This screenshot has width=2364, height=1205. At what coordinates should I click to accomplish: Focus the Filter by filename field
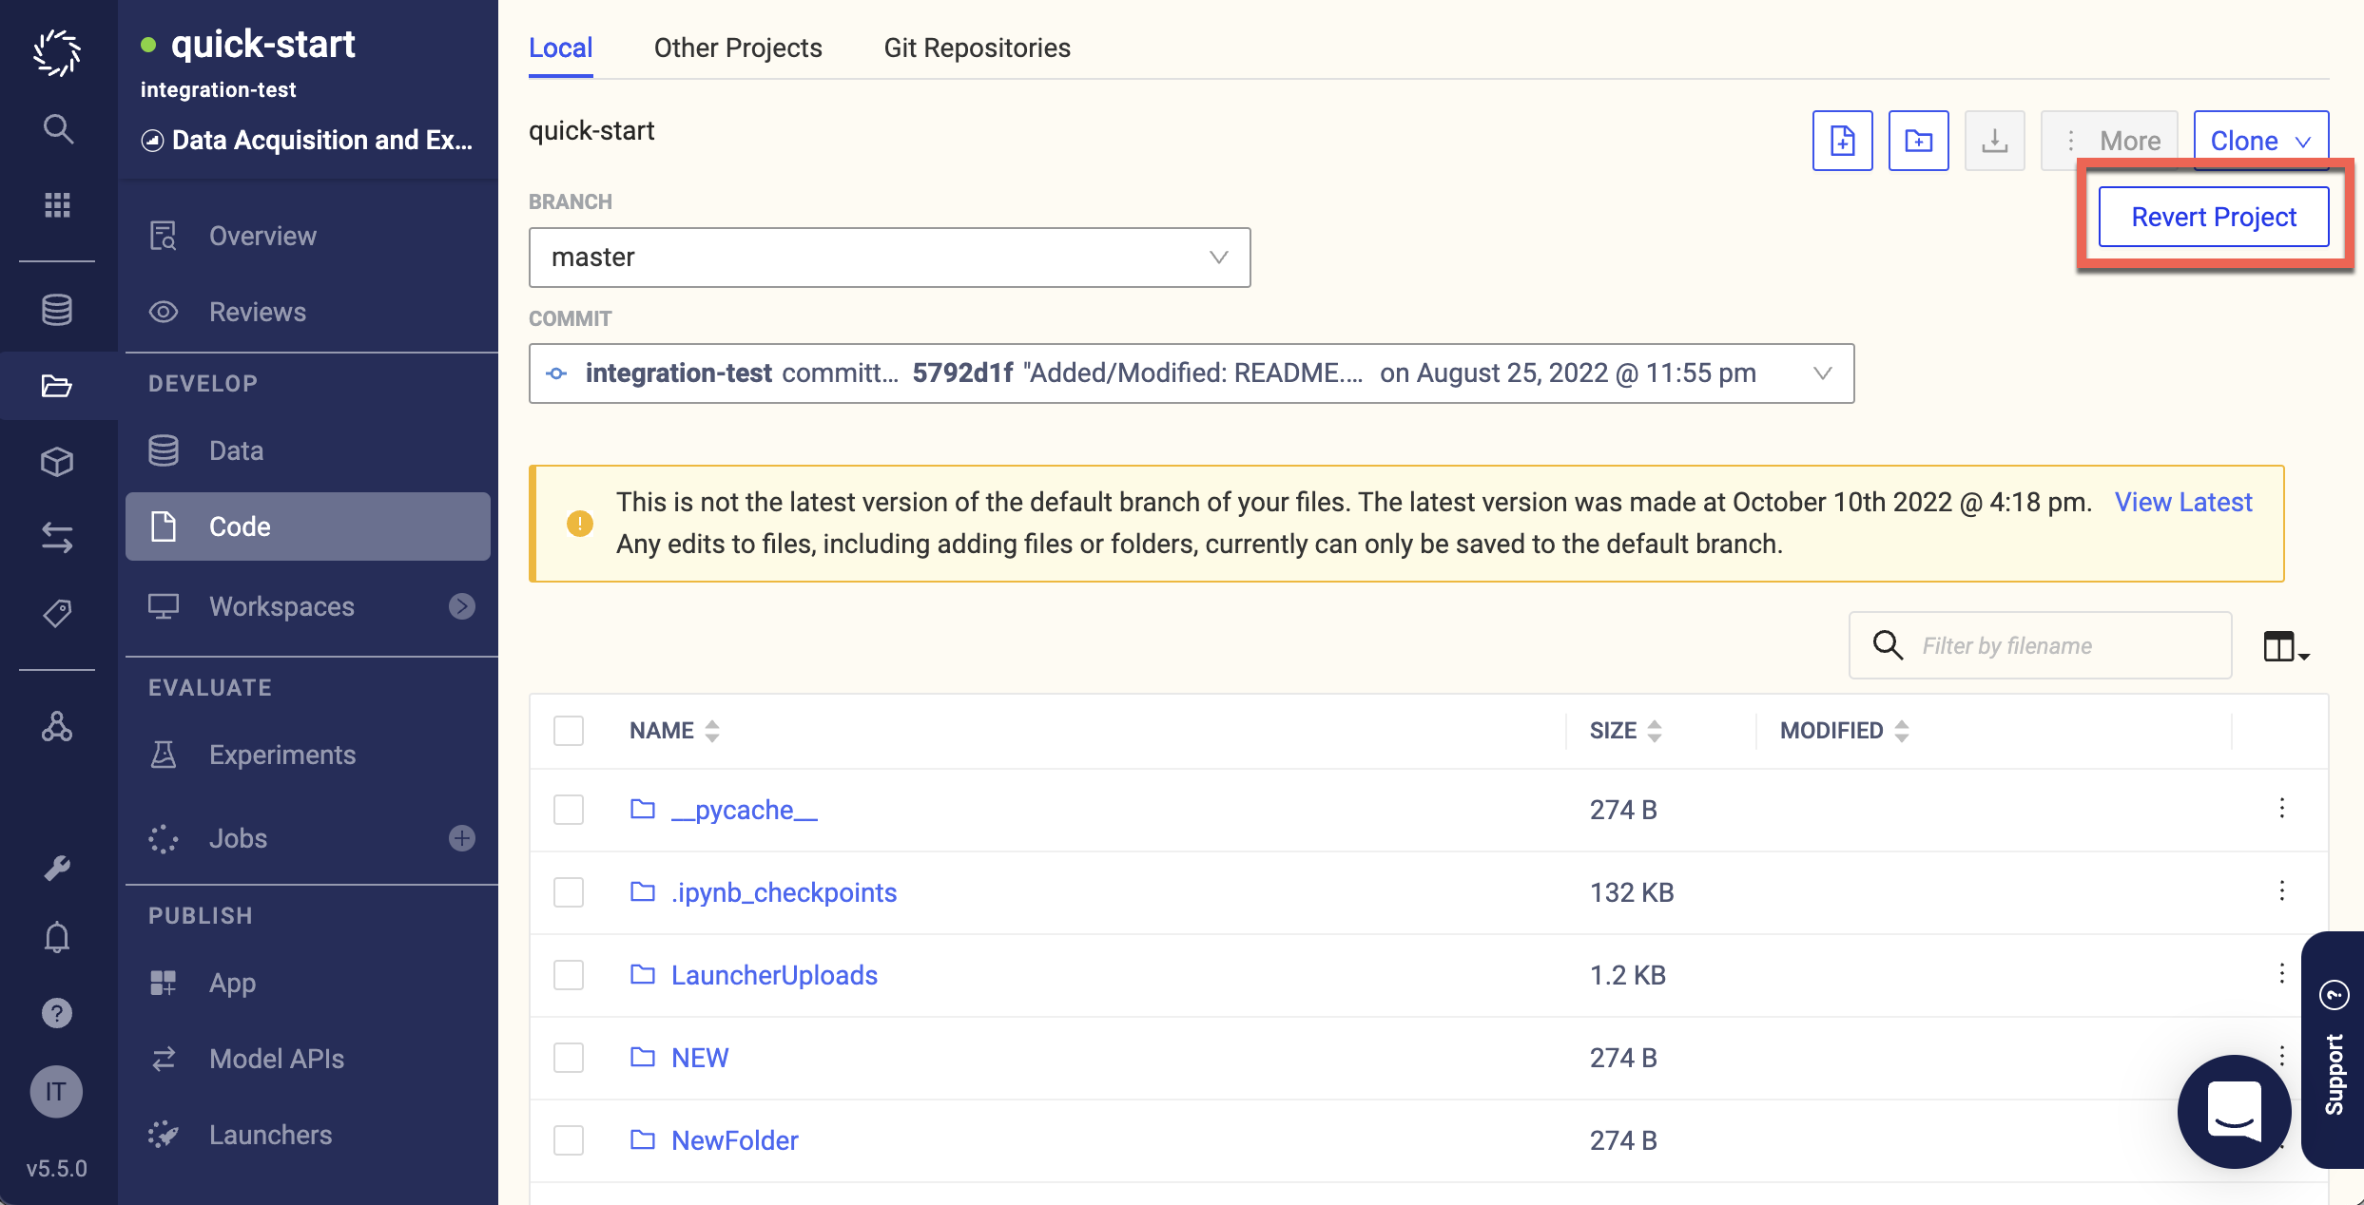[x=2040, y=645]
